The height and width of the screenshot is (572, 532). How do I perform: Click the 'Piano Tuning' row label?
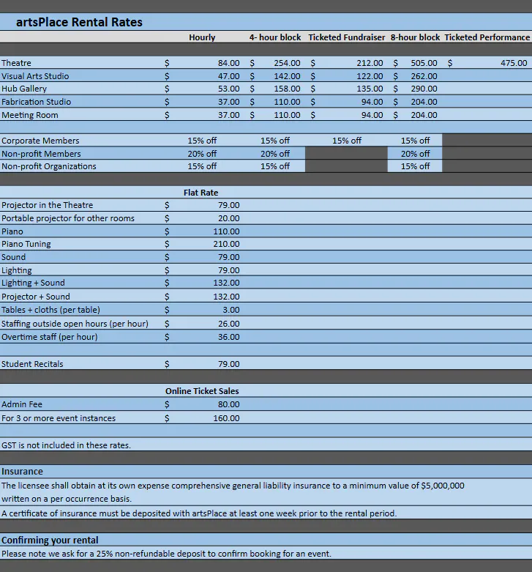[x=26, y=244]
